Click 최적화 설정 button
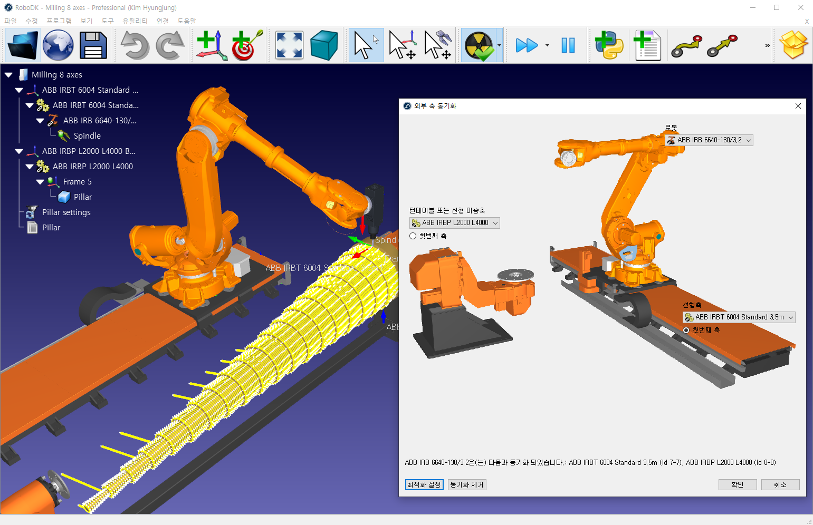 (x=424, y=485)
